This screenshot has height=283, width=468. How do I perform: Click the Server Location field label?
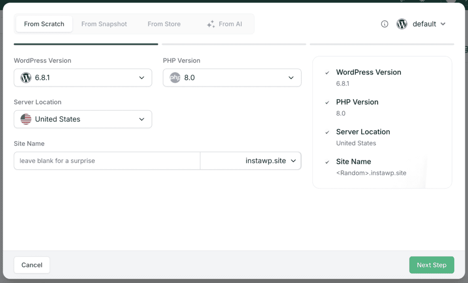pyautogui.click(x=37, y=102)
